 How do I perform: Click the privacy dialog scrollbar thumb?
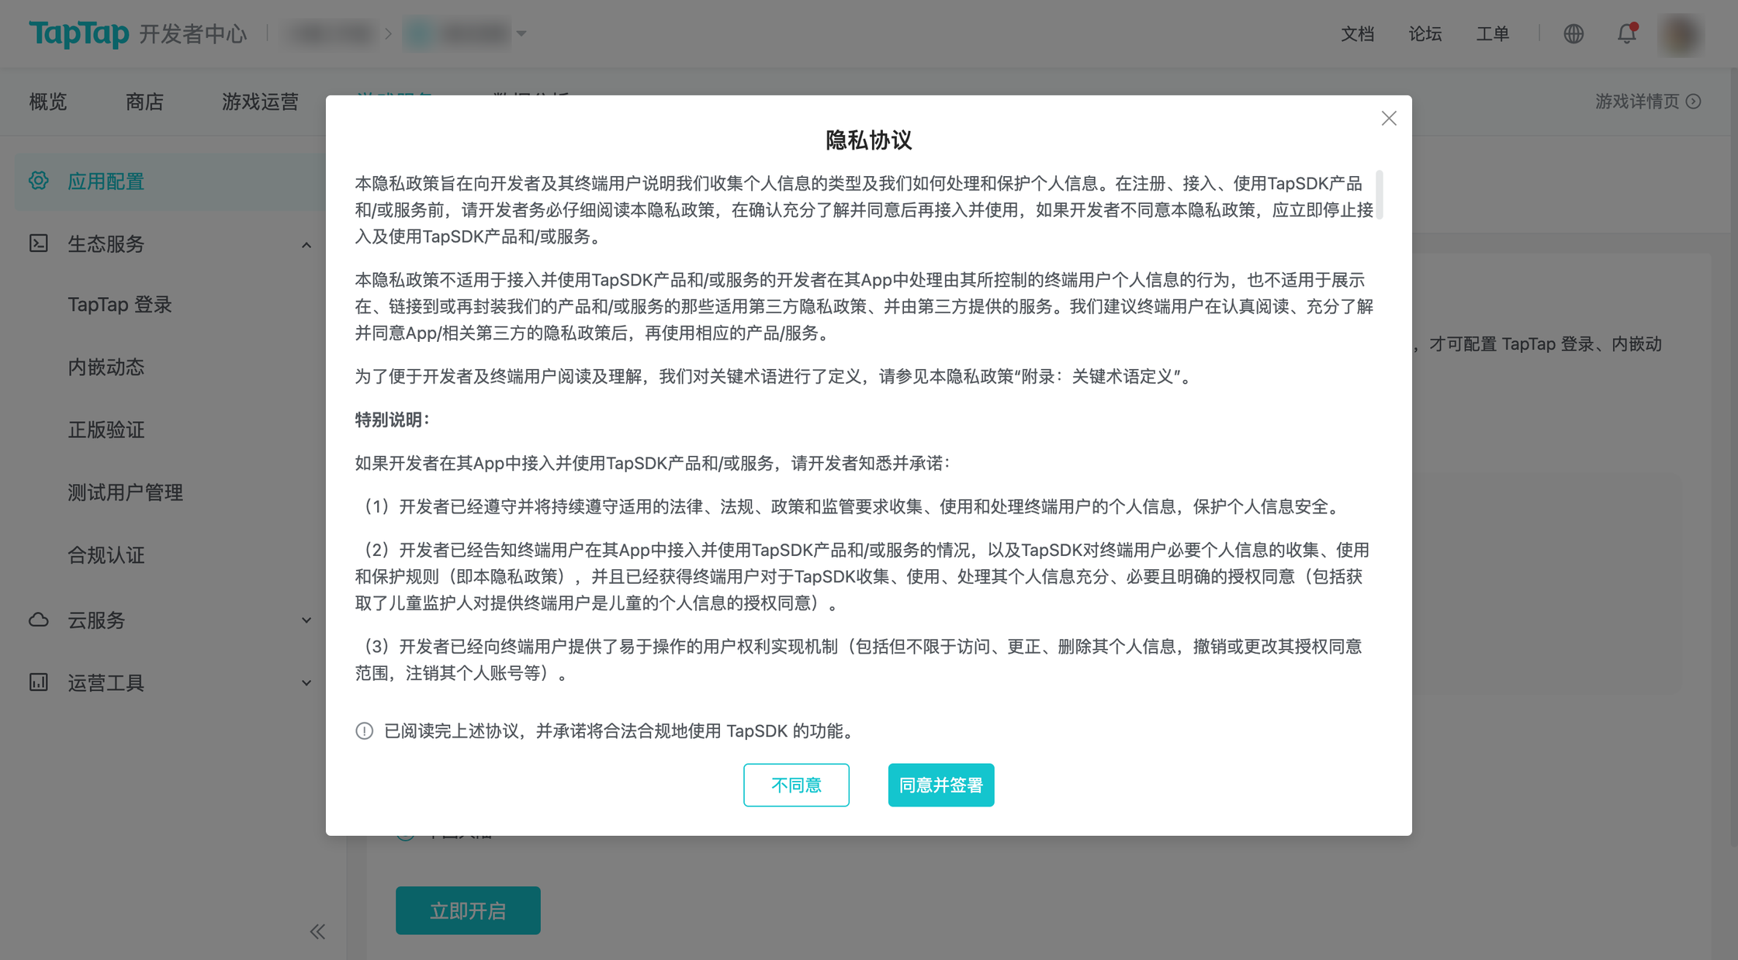[1380, 195]
